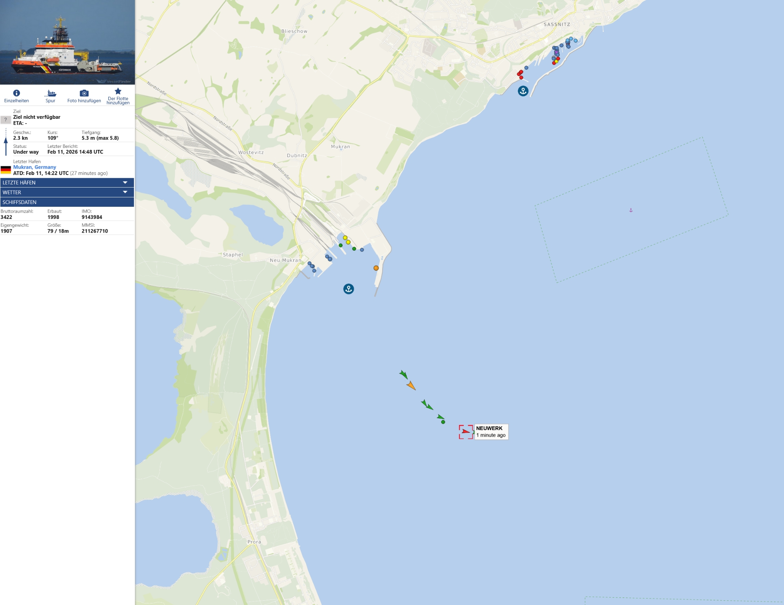Show the vessel track via Spur
This screenshot has height=605, width=784.
51,93
